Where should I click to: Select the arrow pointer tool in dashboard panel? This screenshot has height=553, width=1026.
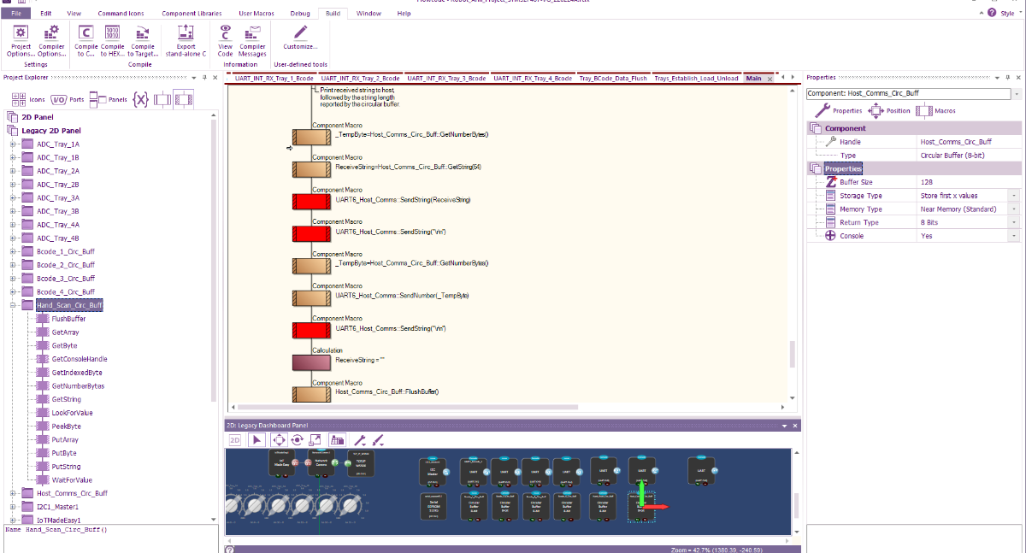(x=256, y=439)
